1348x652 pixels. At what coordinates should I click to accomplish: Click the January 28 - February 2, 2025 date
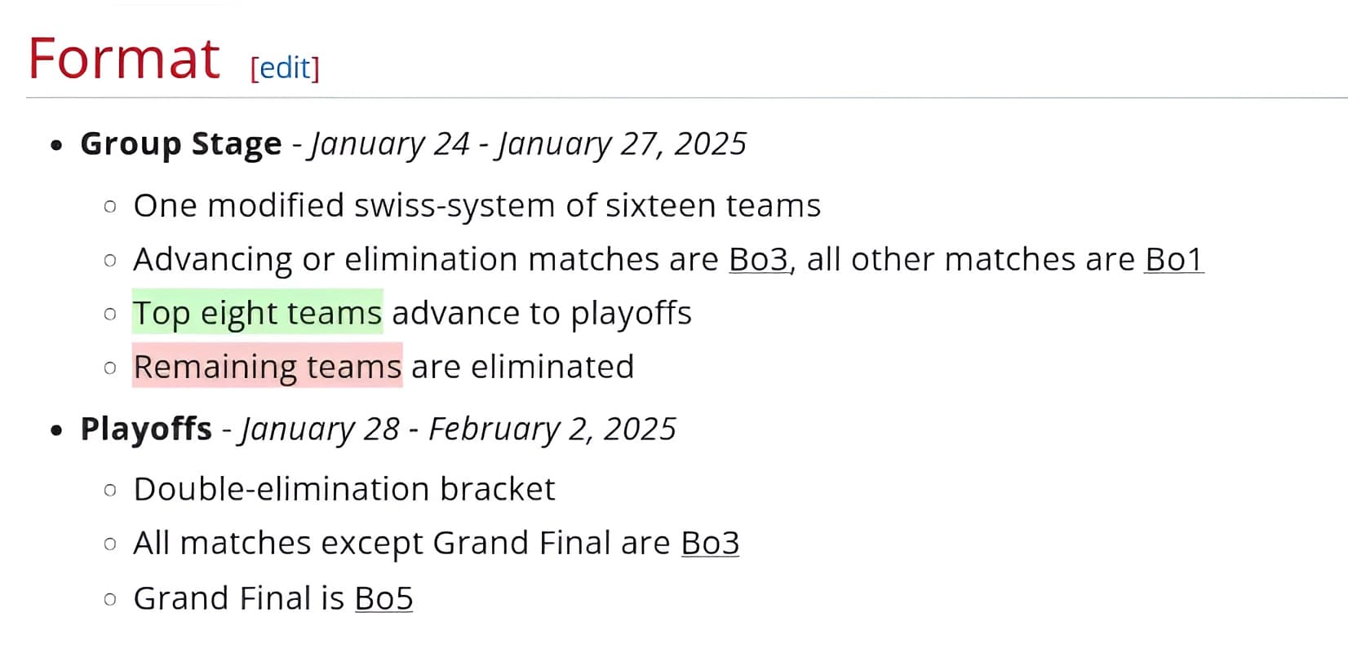coord(458,430)
